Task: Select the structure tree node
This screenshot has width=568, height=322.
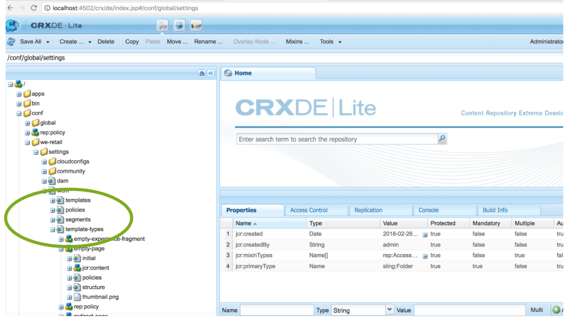Action: coord(94,287)
